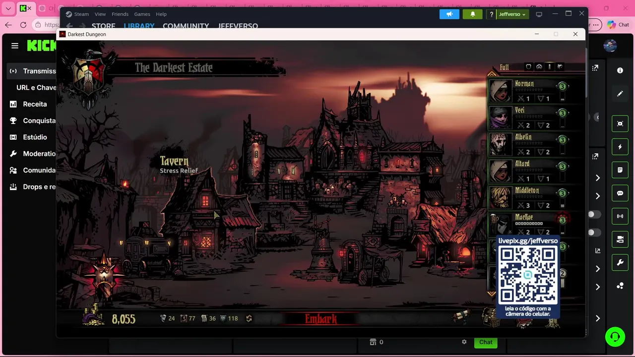
Task: Open the Friends menu in Steam
Action: tap(120, 14)
